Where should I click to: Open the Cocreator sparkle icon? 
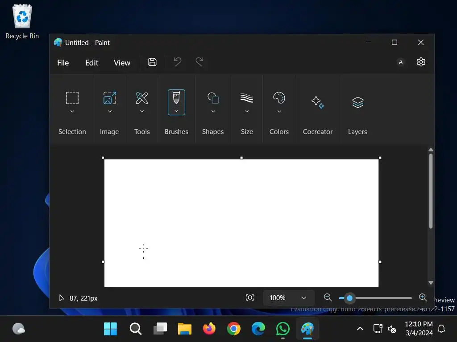tap(318, 102)
